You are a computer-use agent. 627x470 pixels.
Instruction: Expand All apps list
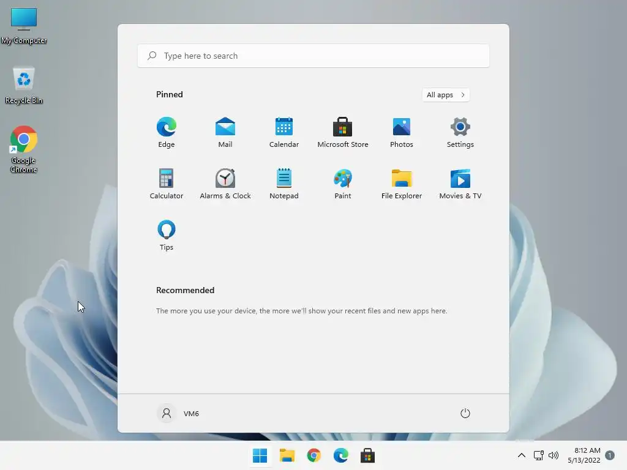click(446, 95)
